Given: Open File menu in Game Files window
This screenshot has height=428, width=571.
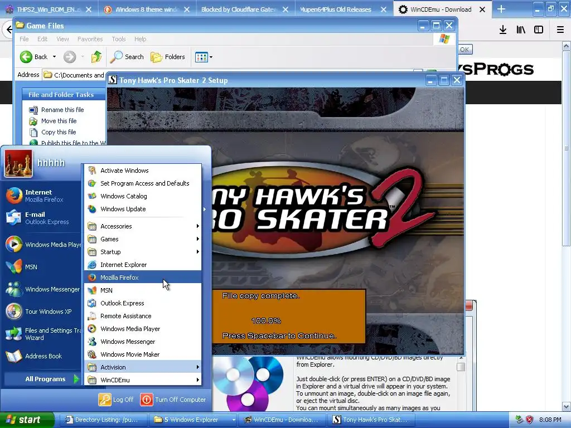Looking at the screenshot, I should tap(24, 39).
